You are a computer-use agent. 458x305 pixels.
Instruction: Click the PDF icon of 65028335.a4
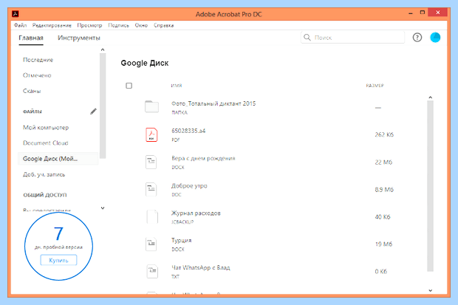pyautogui.click(x=151, y=134)
